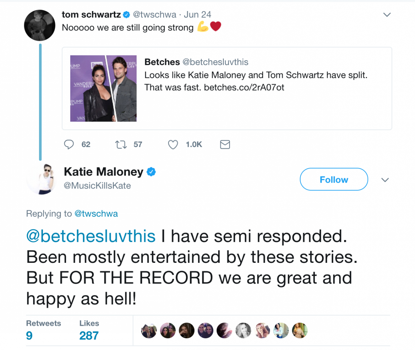Viewport: 415px width, 350px height.
Task: Click the @betchesluvthis mention in the reply
Action: coord(91,236)
